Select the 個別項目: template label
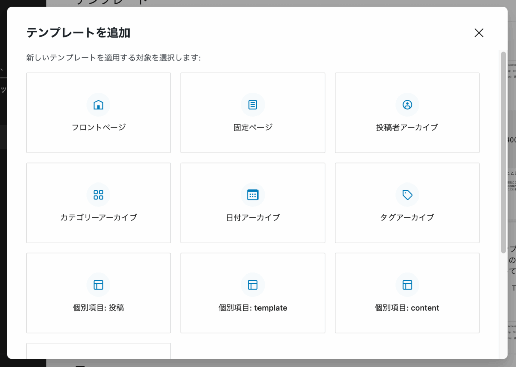 253,308
